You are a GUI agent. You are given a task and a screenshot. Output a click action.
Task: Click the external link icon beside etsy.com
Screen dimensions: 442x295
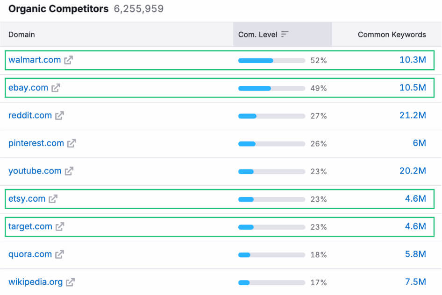(x=53, y=199)
